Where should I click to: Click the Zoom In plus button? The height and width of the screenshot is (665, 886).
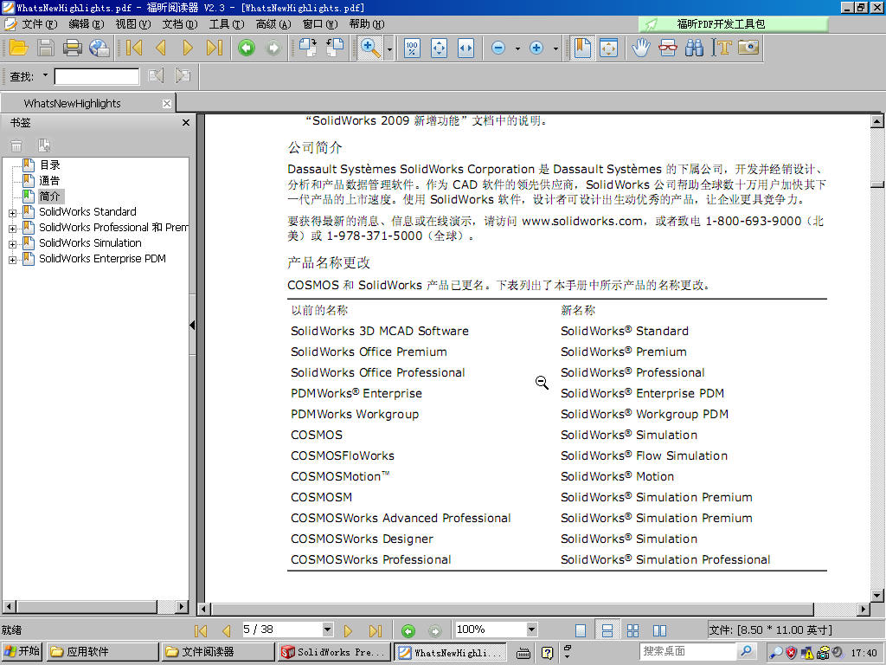point(536,48)
